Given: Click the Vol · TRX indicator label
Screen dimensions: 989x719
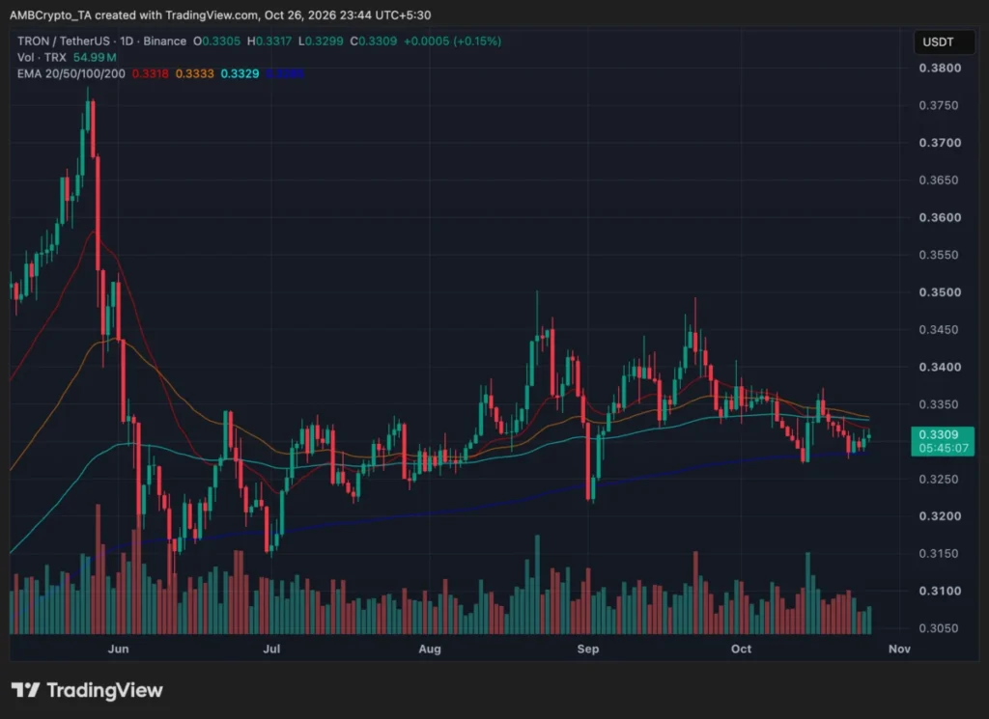Looking at the screenshot, I should (x=42, y=57).
